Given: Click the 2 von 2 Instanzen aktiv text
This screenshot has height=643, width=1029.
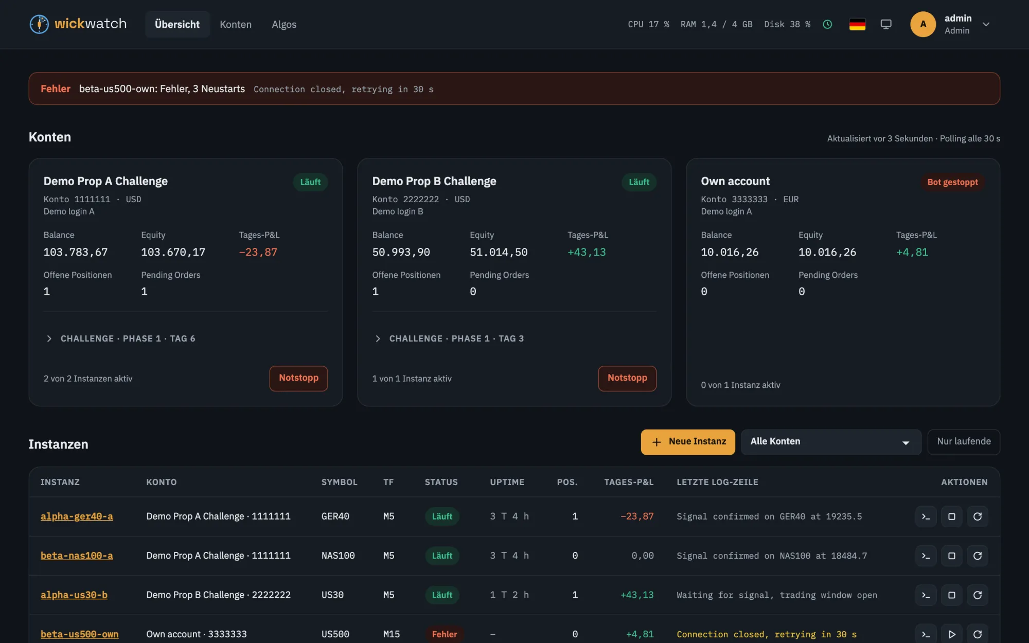Looking at the screenshot, I should (x=88, y=379).
